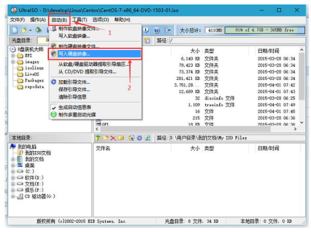The width and height of the screenshot is (311, 232).
Task: Open the 工具(T) menu
Action: pyautogui.click(x=79, y=20)
